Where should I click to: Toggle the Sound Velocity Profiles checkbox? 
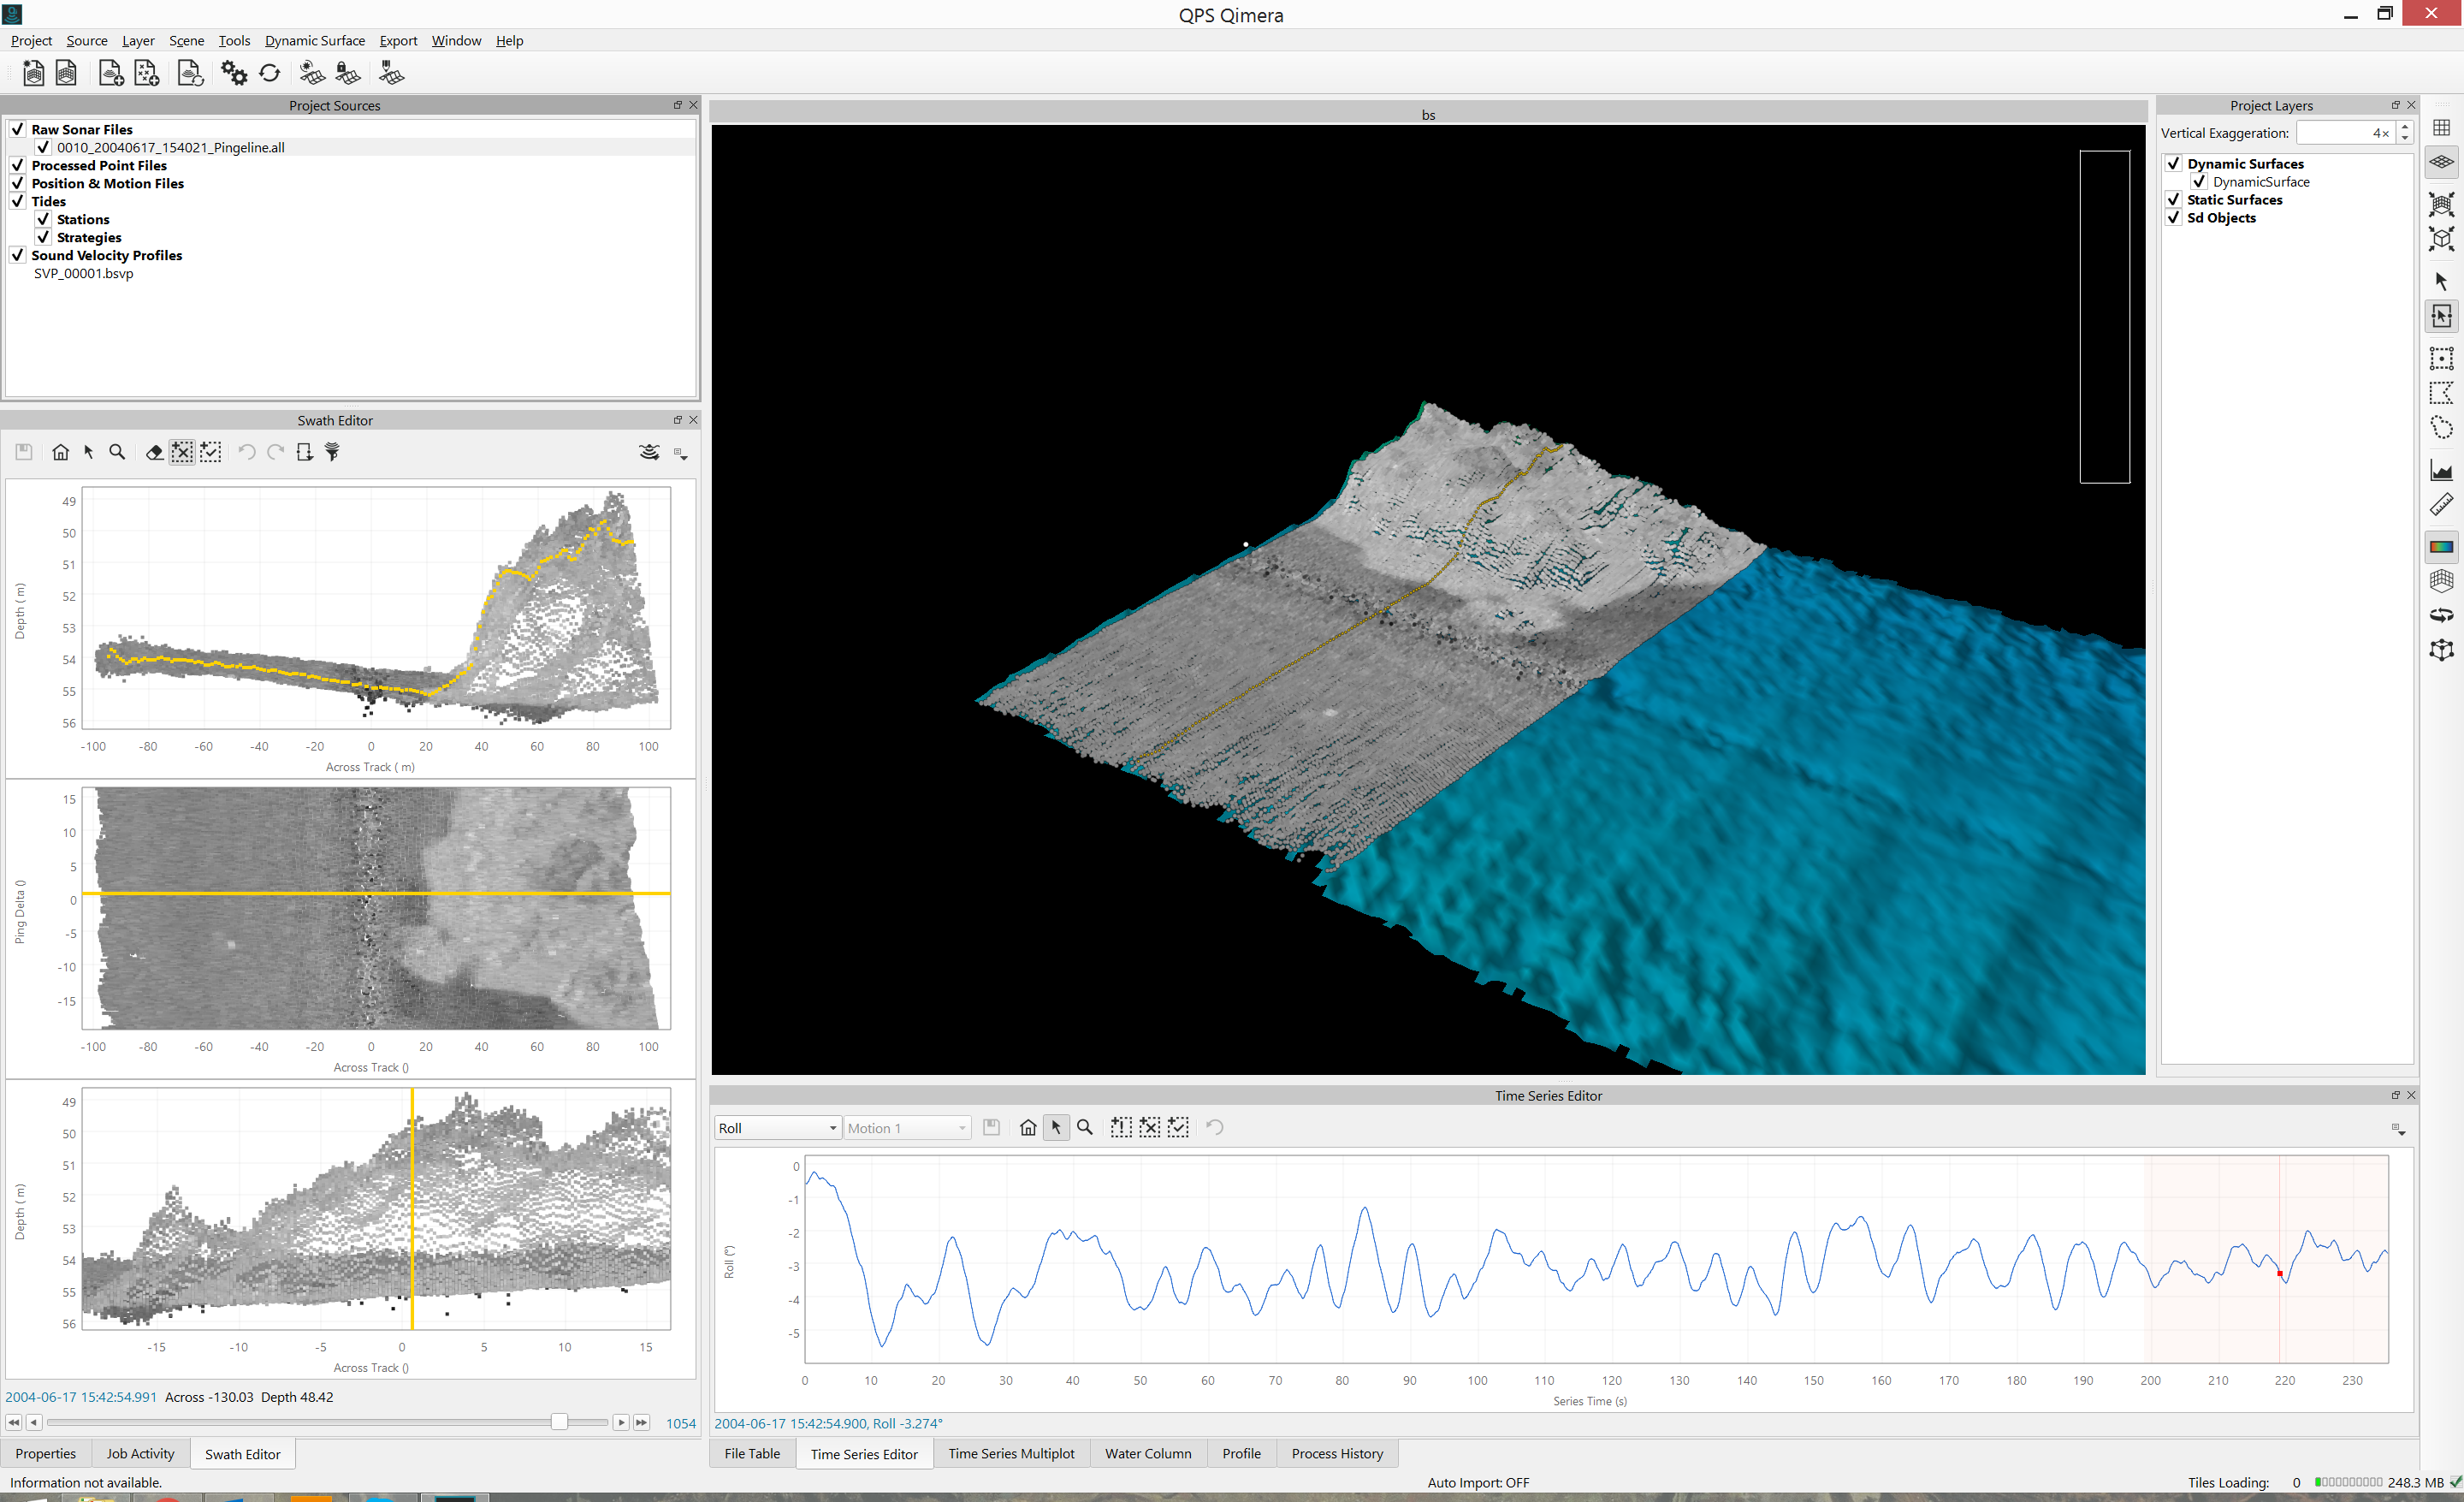point(18,255)
